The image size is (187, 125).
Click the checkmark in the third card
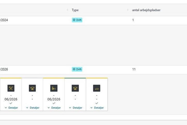(x=54, y=103)
